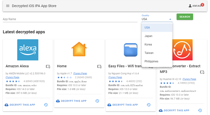Click the Easy Files folder icon
This screenshot has width=210, height=115.
click(x=130, y=50)
